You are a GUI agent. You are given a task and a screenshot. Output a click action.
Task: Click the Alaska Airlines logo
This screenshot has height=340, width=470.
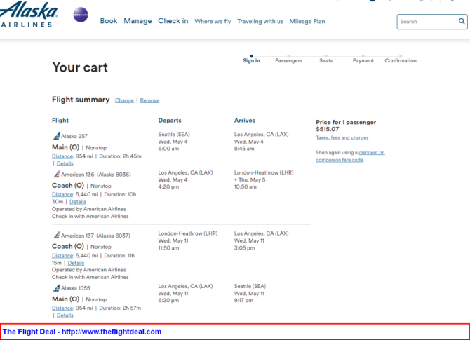click(x=28, y=14)
